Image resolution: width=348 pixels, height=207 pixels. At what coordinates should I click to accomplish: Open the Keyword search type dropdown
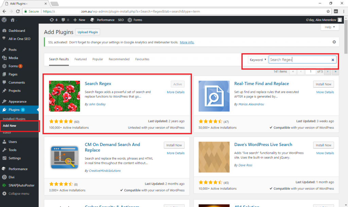[x=258, y=59]
